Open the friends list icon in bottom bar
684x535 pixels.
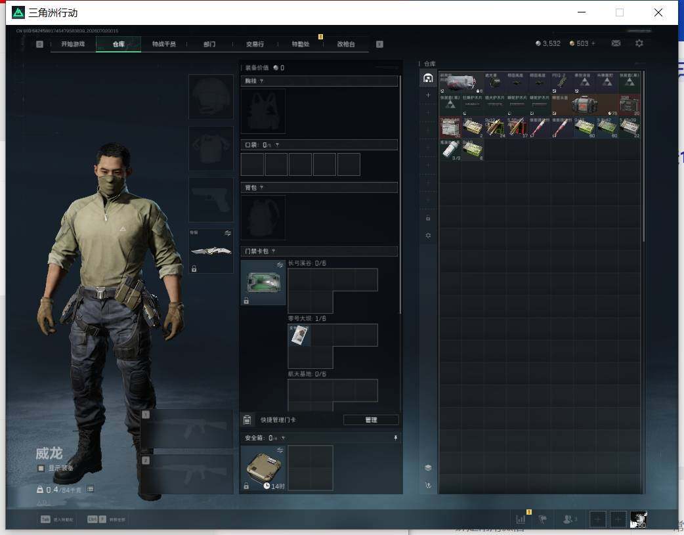(569, 519)
